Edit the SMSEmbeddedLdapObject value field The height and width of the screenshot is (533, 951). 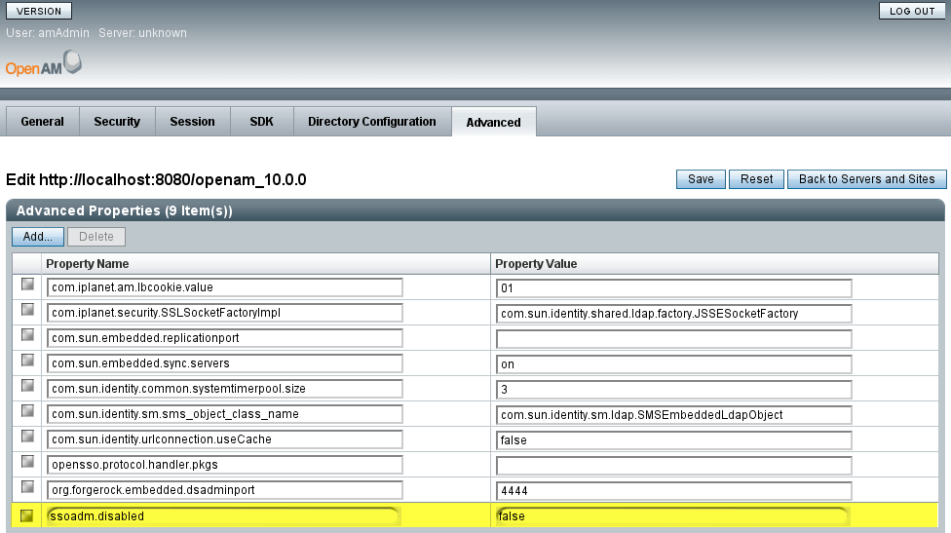[x=674, y=415]
